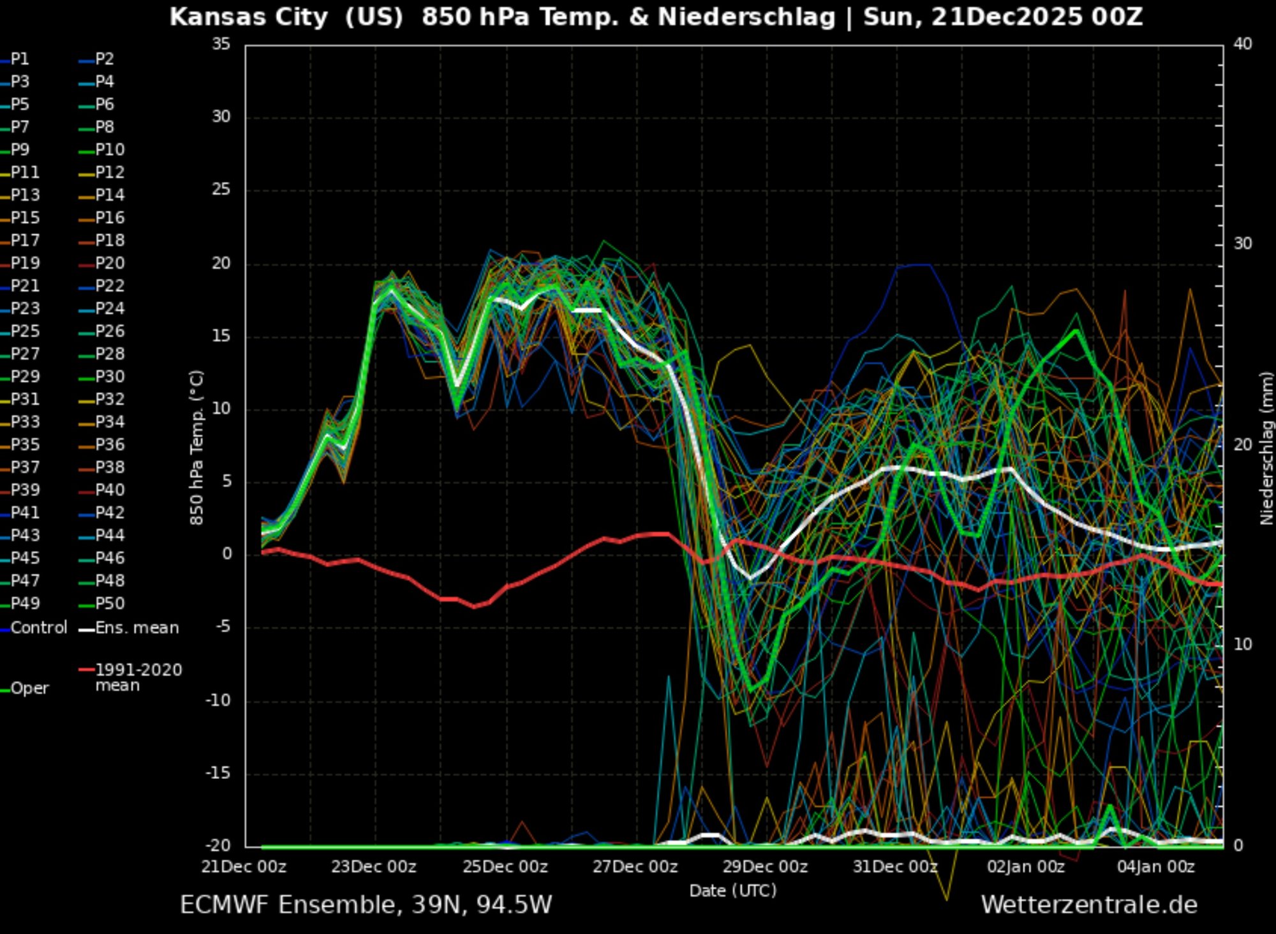Click the ECMWF Ensemble location caption
The image size is (1276, 934).
pyautogui.click(x=366, y=905)
